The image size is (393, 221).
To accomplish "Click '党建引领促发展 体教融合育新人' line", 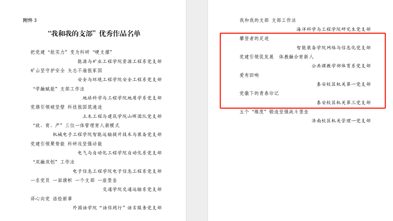I will [x=276, y=57].
